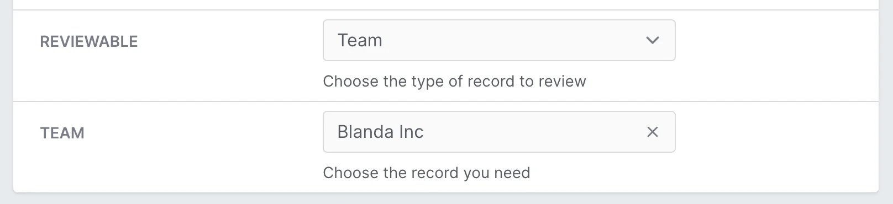Select the Team value in Reviewable dropdown

point(360,40)
